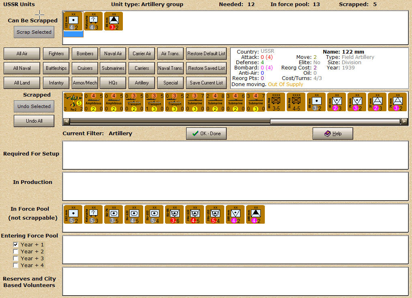Select the scrapped Pe-2 aircraft counter
Viewport: 412px width, 298px height.
coord(73,102)
